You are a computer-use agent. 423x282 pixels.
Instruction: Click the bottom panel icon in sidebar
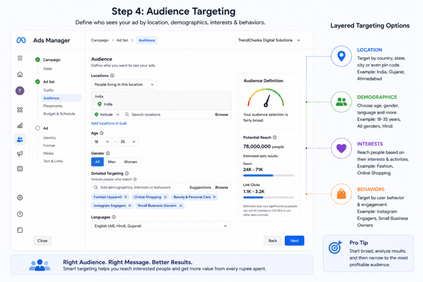coord(20,230)
